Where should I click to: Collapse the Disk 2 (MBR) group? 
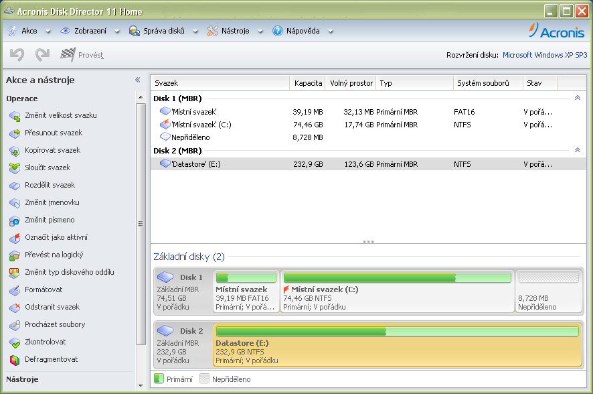[578, 150]
